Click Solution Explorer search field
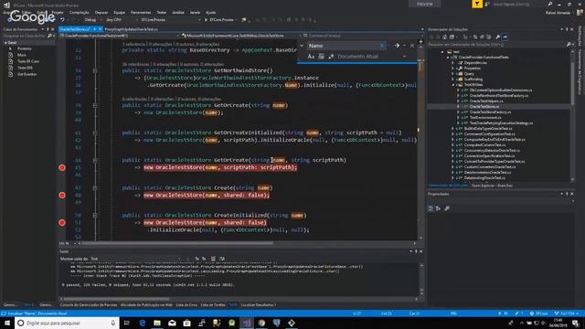 pyautogui.click(x=496, y=45)
